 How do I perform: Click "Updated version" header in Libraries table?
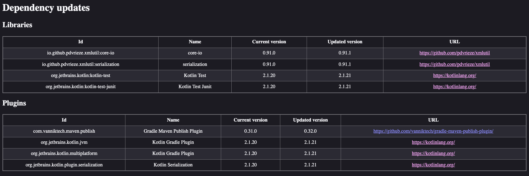(345, 42)
